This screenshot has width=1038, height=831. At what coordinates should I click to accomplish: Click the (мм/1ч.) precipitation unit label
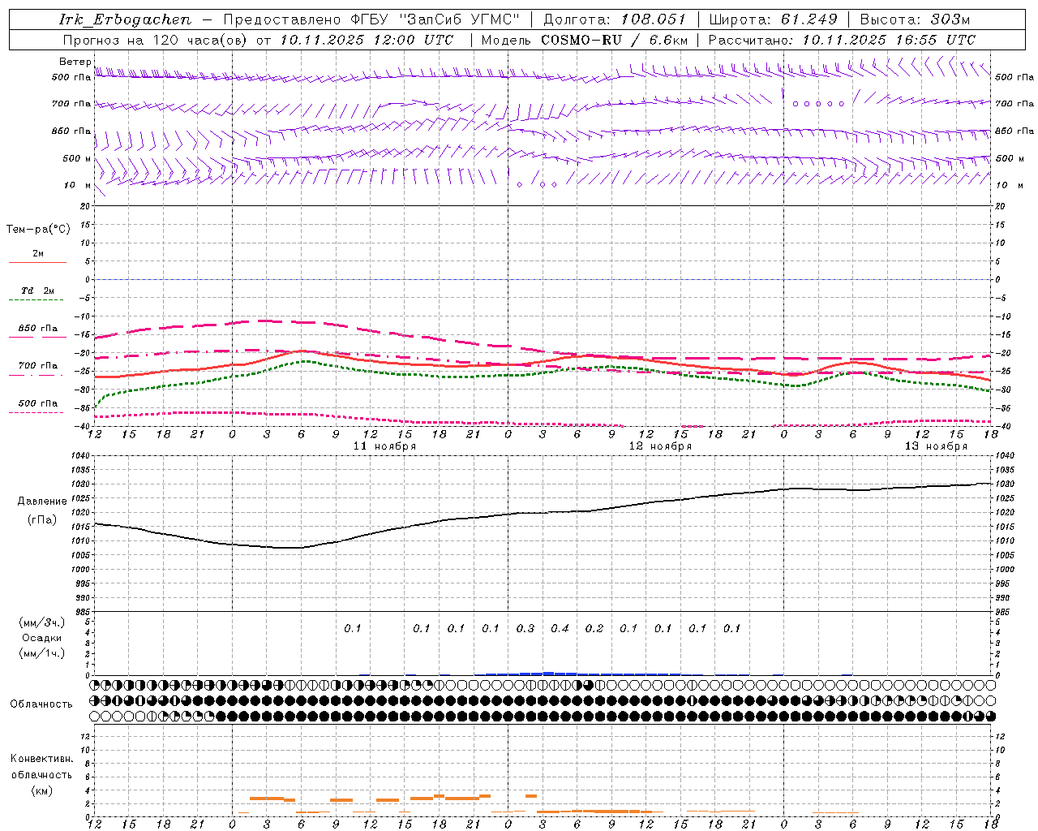(42, 653)
